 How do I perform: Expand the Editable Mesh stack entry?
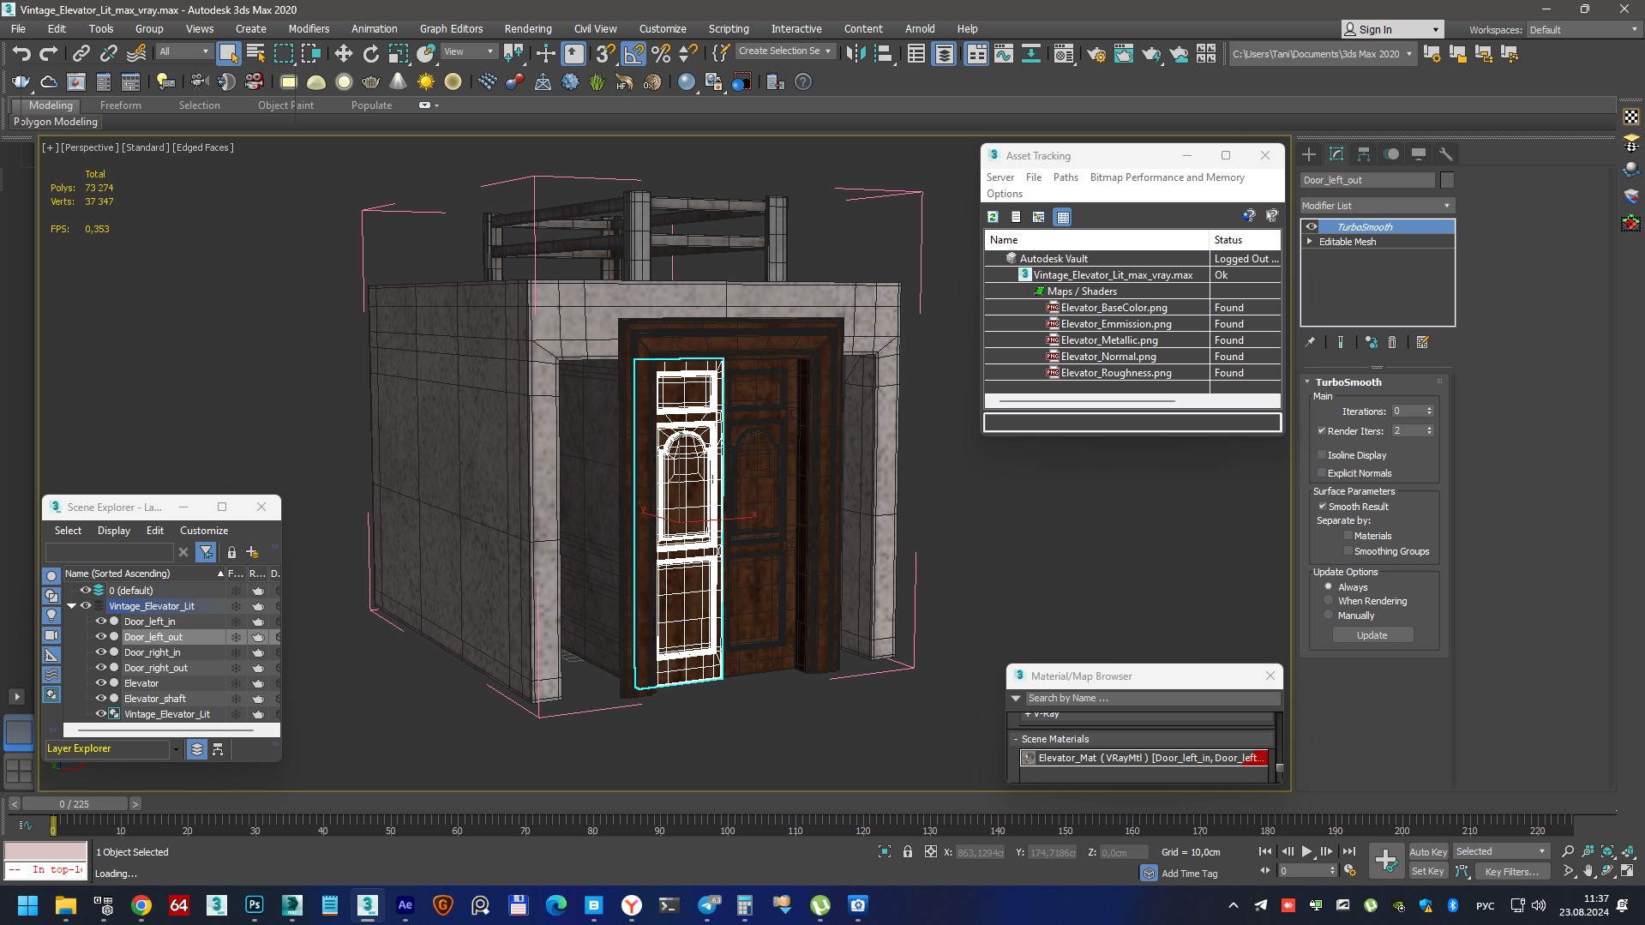click(x=1310, y=242)
